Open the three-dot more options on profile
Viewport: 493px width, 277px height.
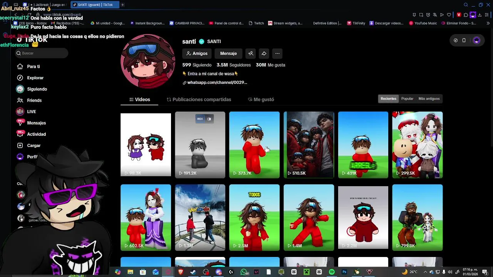point(277,53)
